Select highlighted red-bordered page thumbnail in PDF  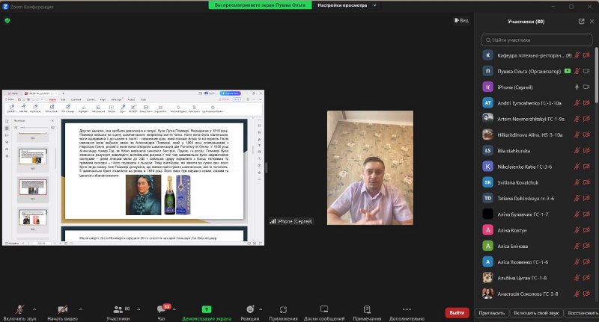pos(33,187)
